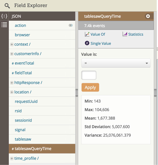Viewport: 158px width, 165px height.
Task: Close the tablesawQueryTime panel
Action: pyautogui.click(x=148, y=16)
